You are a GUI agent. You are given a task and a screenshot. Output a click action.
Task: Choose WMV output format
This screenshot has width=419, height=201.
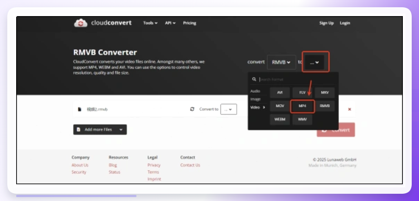[302, 119]
